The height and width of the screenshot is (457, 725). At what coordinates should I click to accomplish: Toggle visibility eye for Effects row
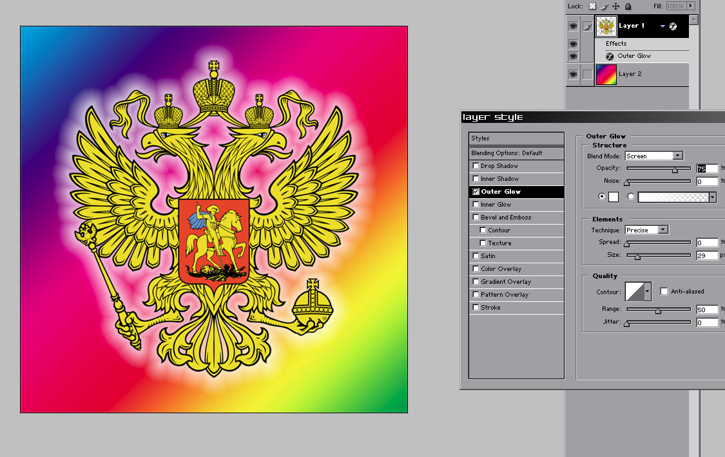coord(574,44)
